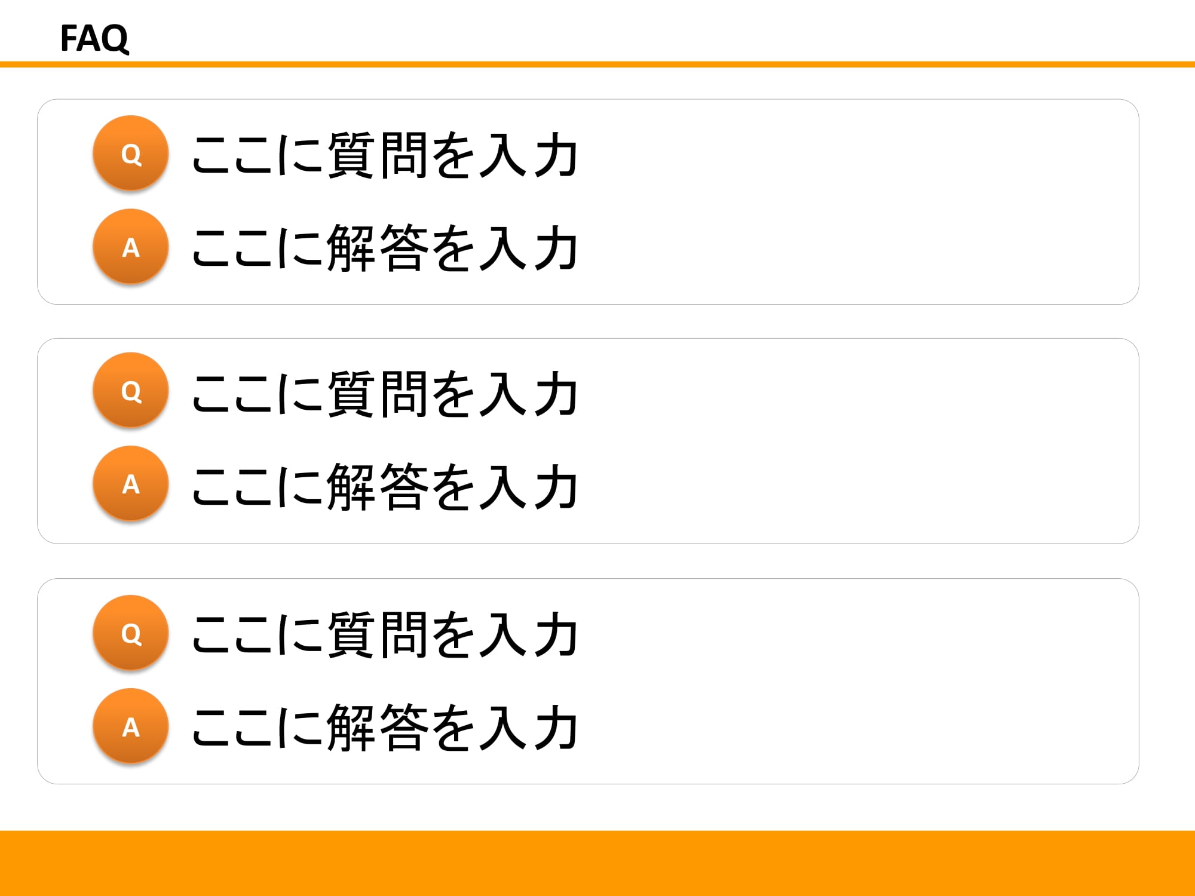Screen dimensions: 1195x896
Task: Select the second box's ここに解答を入力 placeholder
Action: click(x=384, y=486)
